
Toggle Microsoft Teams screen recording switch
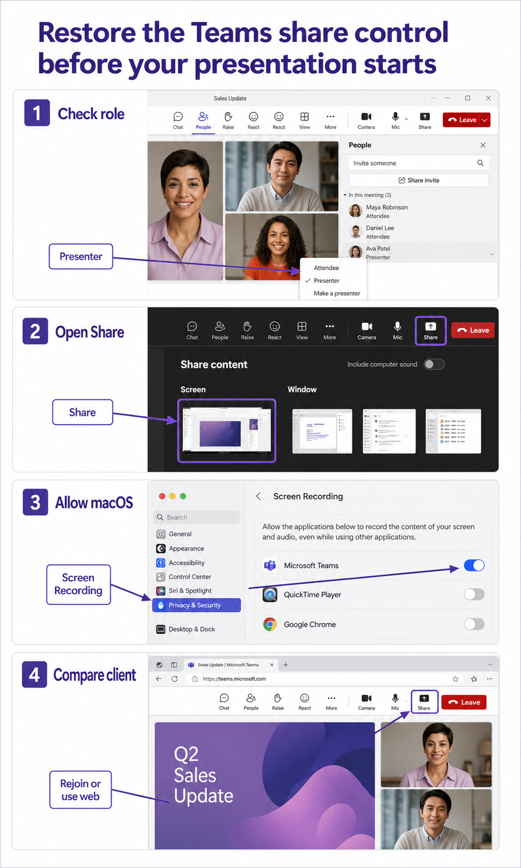tap(474, 565)
